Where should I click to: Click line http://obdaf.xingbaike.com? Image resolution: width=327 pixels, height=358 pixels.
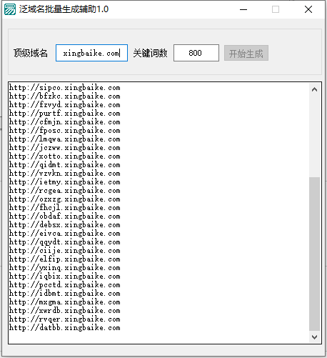click(65, 217)
